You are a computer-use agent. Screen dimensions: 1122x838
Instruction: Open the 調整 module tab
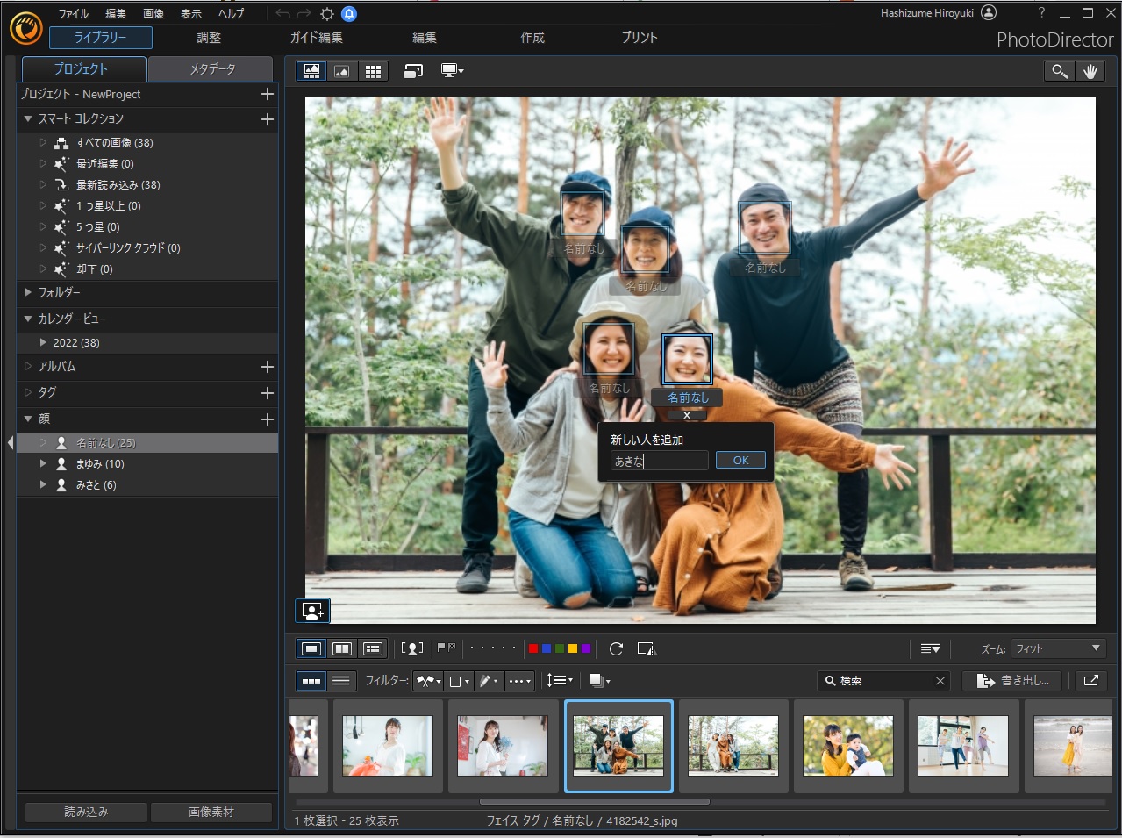pyautogui.click(x=209, y=38)
